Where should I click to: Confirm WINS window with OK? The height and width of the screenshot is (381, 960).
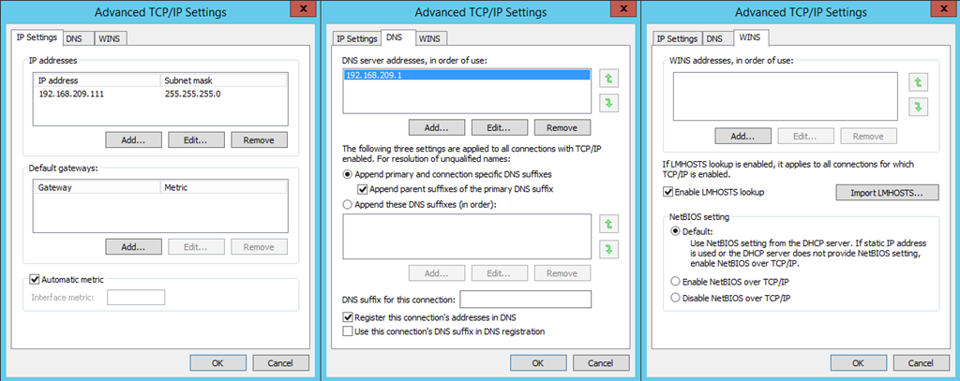(x=858, y=362)
